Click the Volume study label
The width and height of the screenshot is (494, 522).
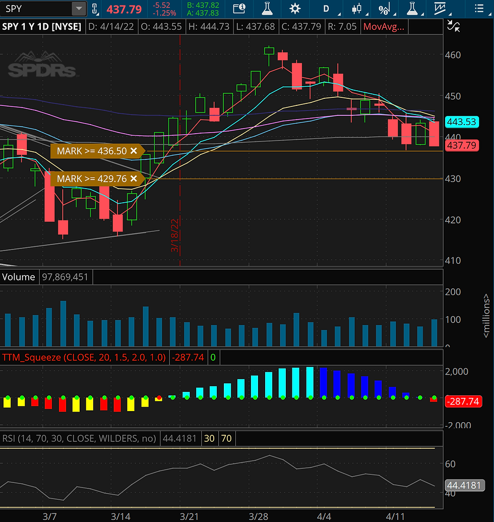(x=19, y=277)
